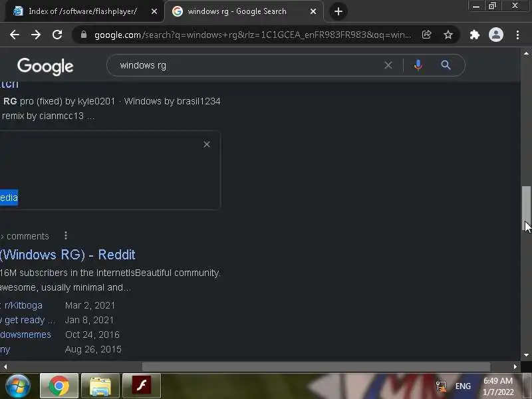Click Chrome icon on the taskbar
This screenshot has width=532, height=399.
[x=59, y=386]
